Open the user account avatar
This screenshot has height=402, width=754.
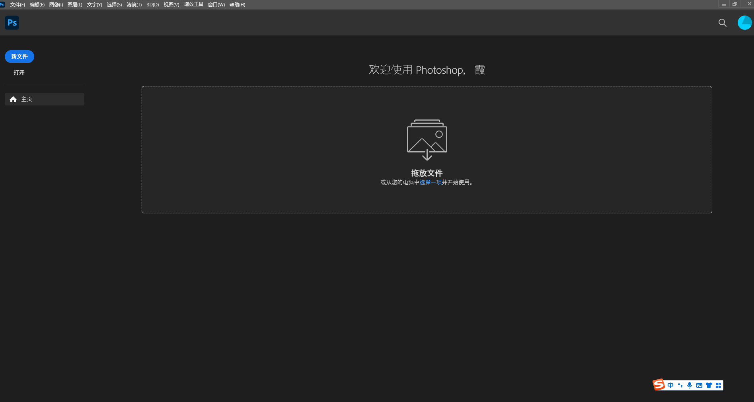[744, 23]
